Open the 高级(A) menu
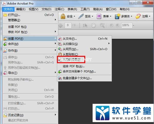 [x=98, y=9]
